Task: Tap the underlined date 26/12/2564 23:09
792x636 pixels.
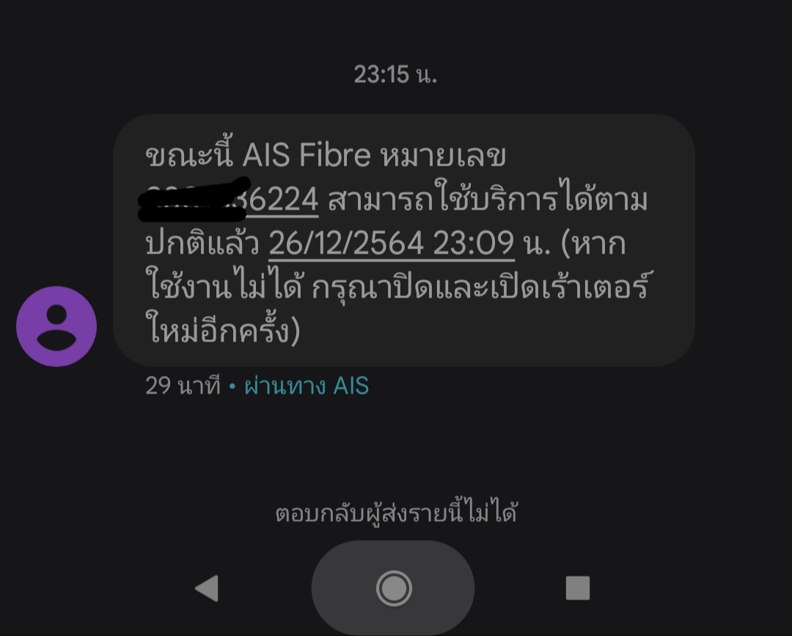Action: pyautogui.click(x=392, y=243)
